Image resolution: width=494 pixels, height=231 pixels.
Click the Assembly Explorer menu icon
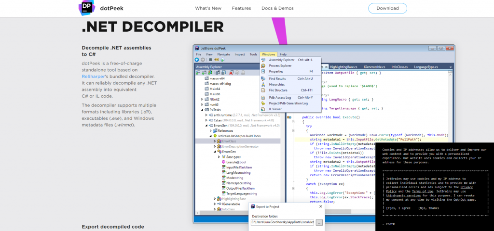263,60
